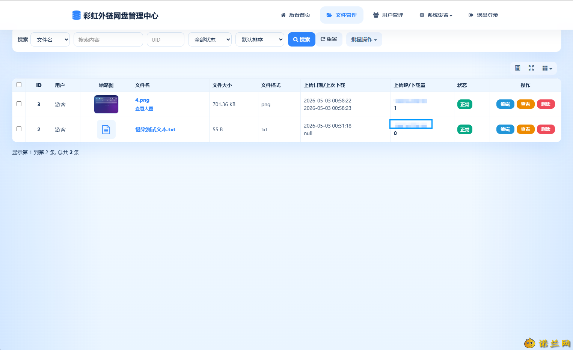Open the 4.png thumbnail image
Viewport: 573px width, 350px height.
(106, 104)
